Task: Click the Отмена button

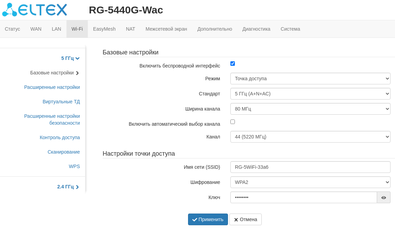Action: click(x=246, y=219)
